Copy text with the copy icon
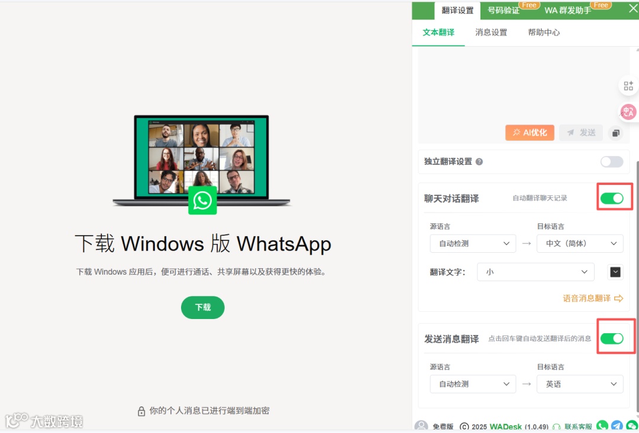This screenshot has height=433, width=639. 616,133
